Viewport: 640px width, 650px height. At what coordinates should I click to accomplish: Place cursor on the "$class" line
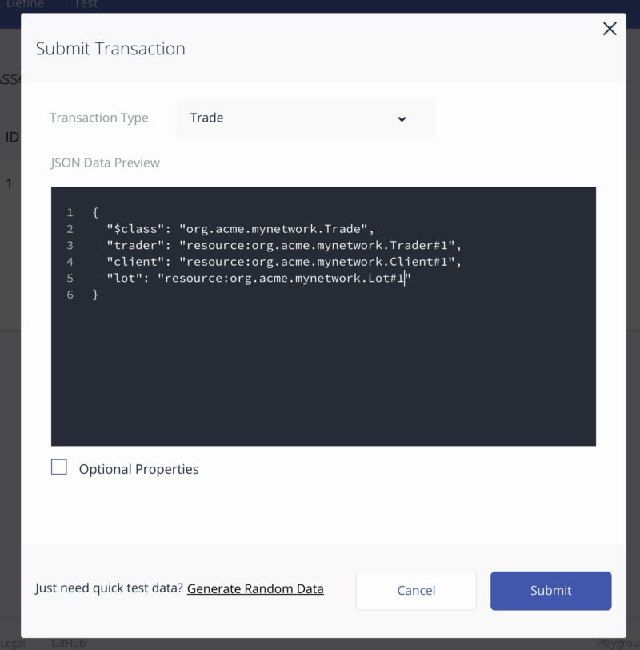[x=240, y=229]
